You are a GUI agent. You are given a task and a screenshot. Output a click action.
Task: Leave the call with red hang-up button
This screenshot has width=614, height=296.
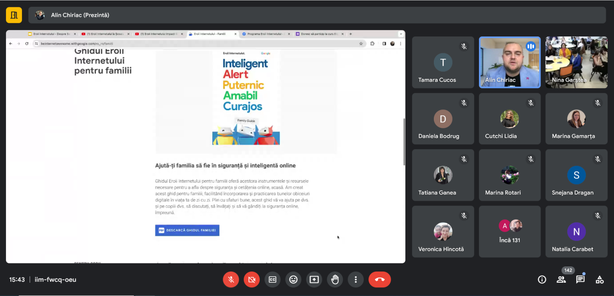(380, 280)
